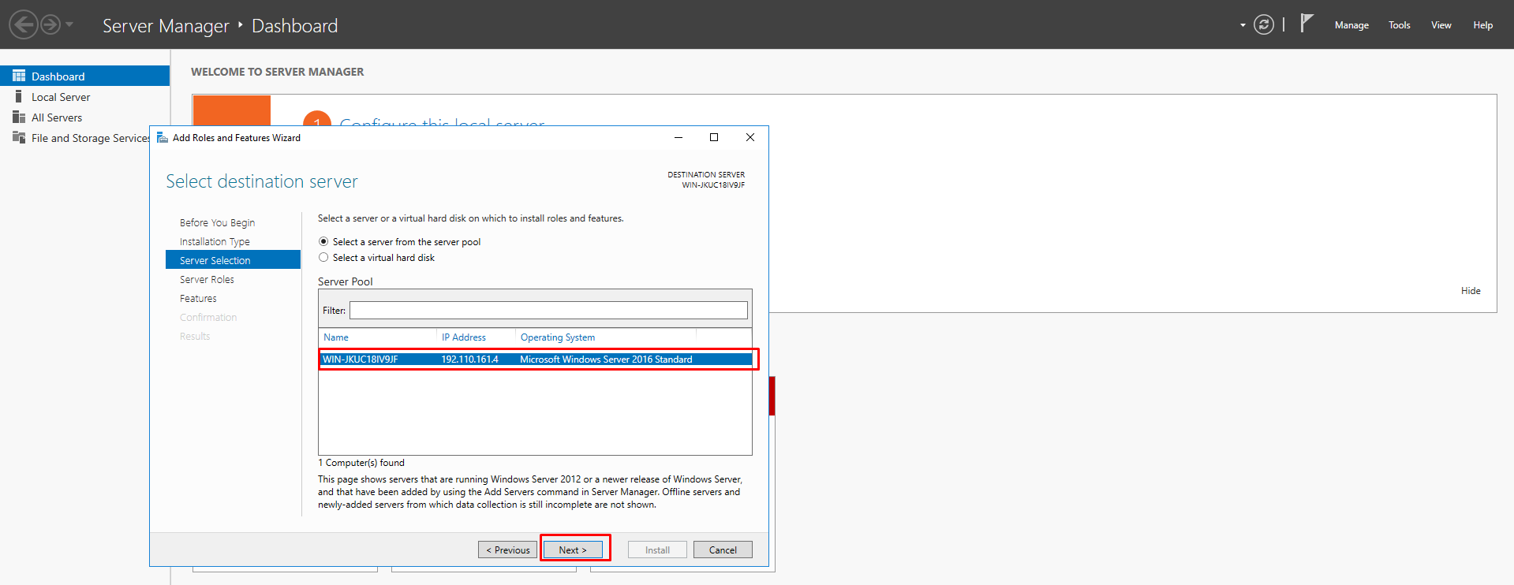1514x585 pixels.
Task: Maximize the Add Roles and Features Wizard
Action: 714,137
